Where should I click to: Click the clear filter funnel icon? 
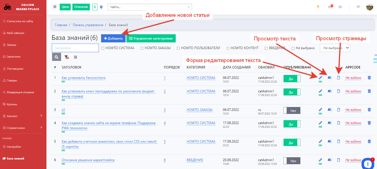click(x=66, y=57)
